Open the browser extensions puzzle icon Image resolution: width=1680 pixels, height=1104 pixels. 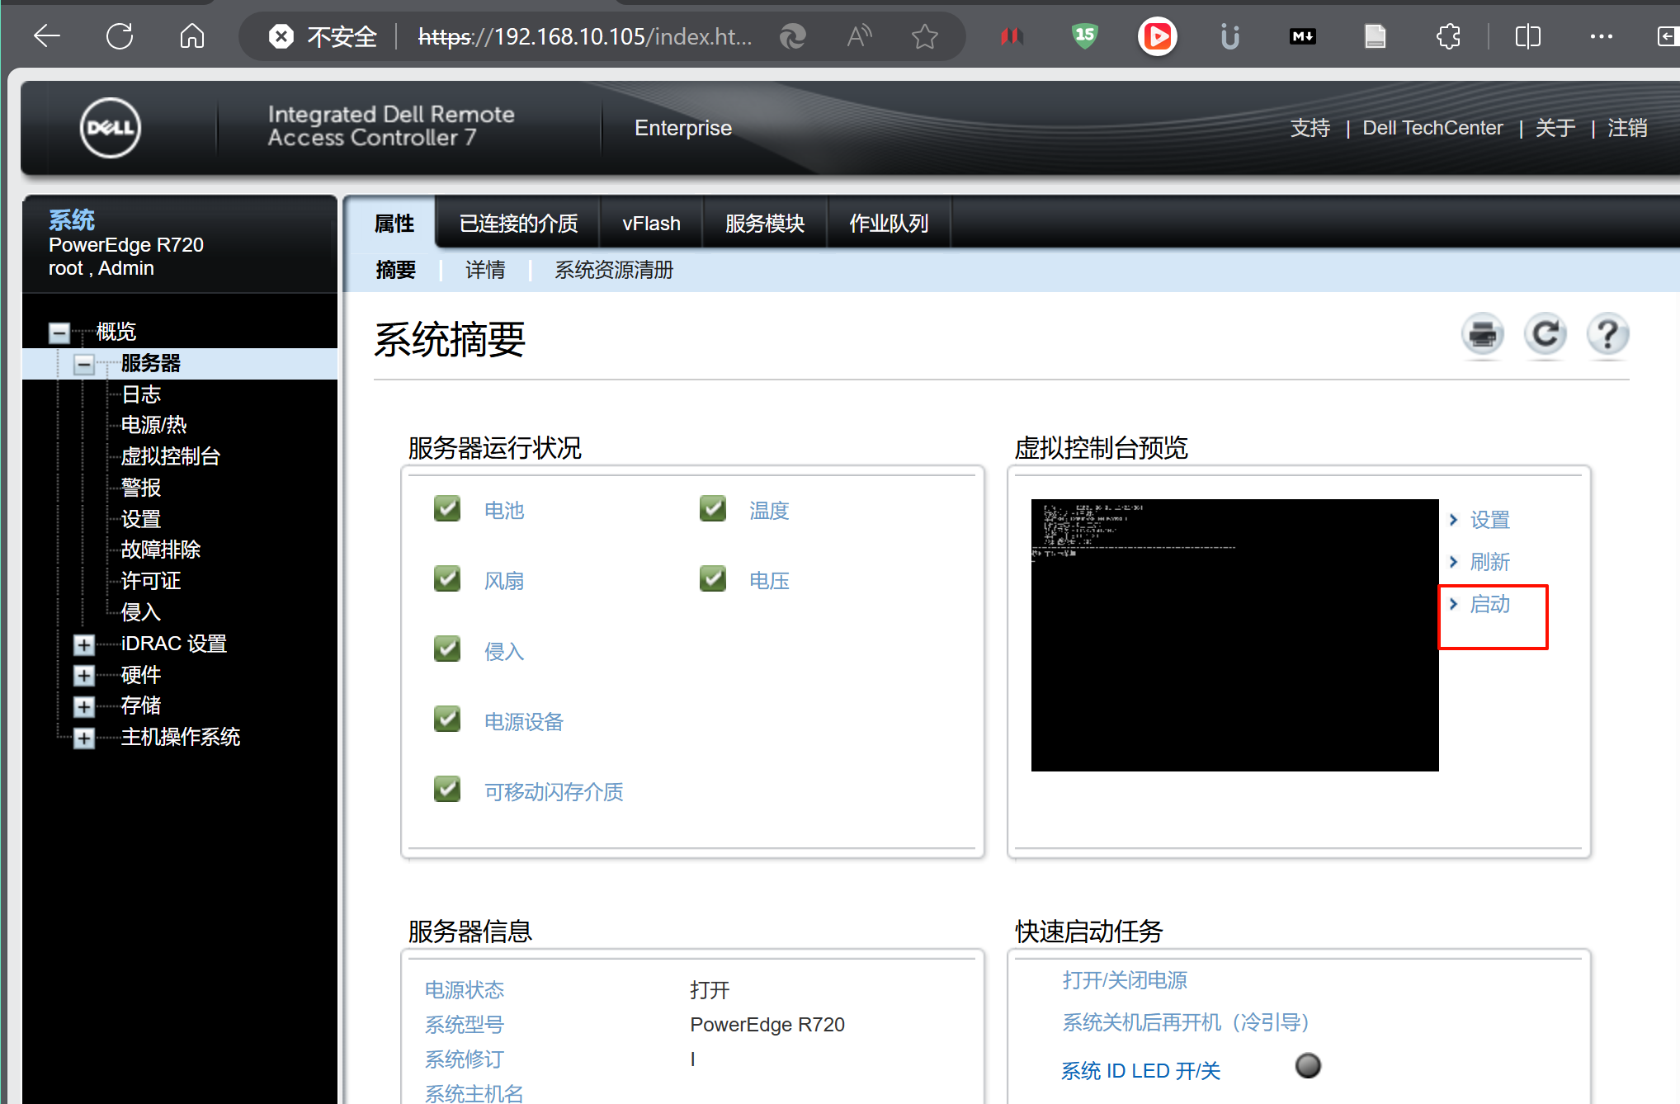[x=1447, y=36]
